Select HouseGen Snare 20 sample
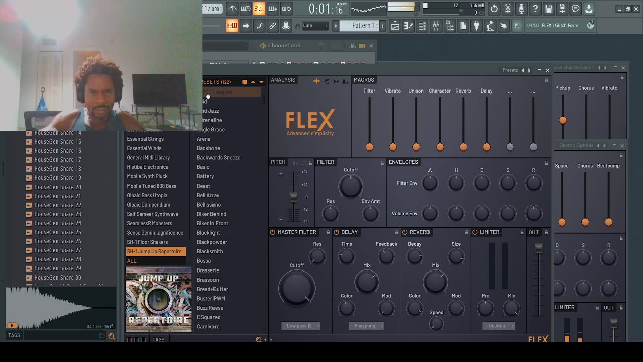This screenshot has width=643, height=362. tap(58, 187)
